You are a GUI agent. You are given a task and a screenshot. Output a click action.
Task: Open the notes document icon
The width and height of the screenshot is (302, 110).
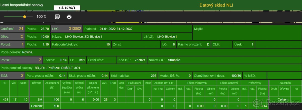[x=57, y=17]
